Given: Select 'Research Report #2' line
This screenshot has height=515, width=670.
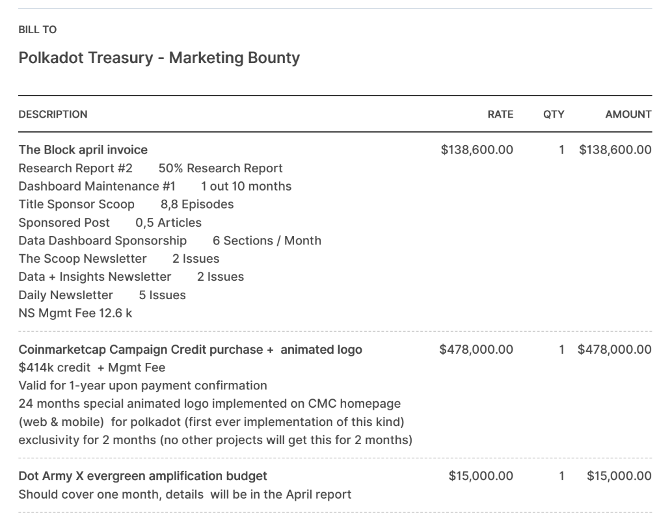Looking at the screenshot, I should click(x=75, y=168).
